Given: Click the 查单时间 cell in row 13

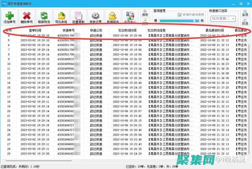Looking at the screenshot, I should [35, 78].
